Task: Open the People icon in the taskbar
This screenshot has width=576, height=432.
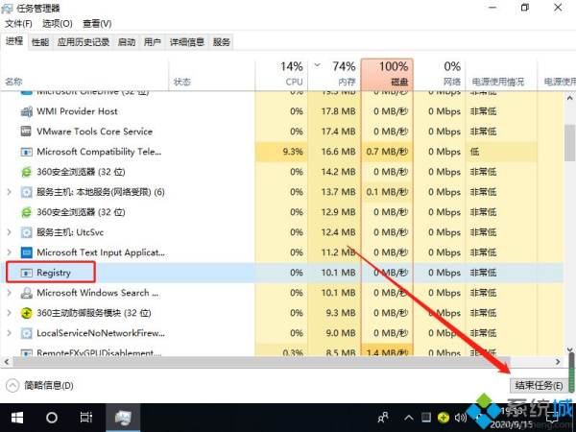Action: click(383, 418)
